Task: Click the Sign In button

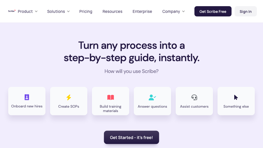Action: click(246, 11)
